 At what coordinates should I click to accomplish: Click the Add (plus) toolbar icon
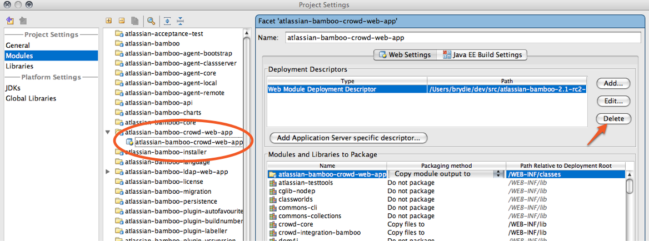point(109,21)
